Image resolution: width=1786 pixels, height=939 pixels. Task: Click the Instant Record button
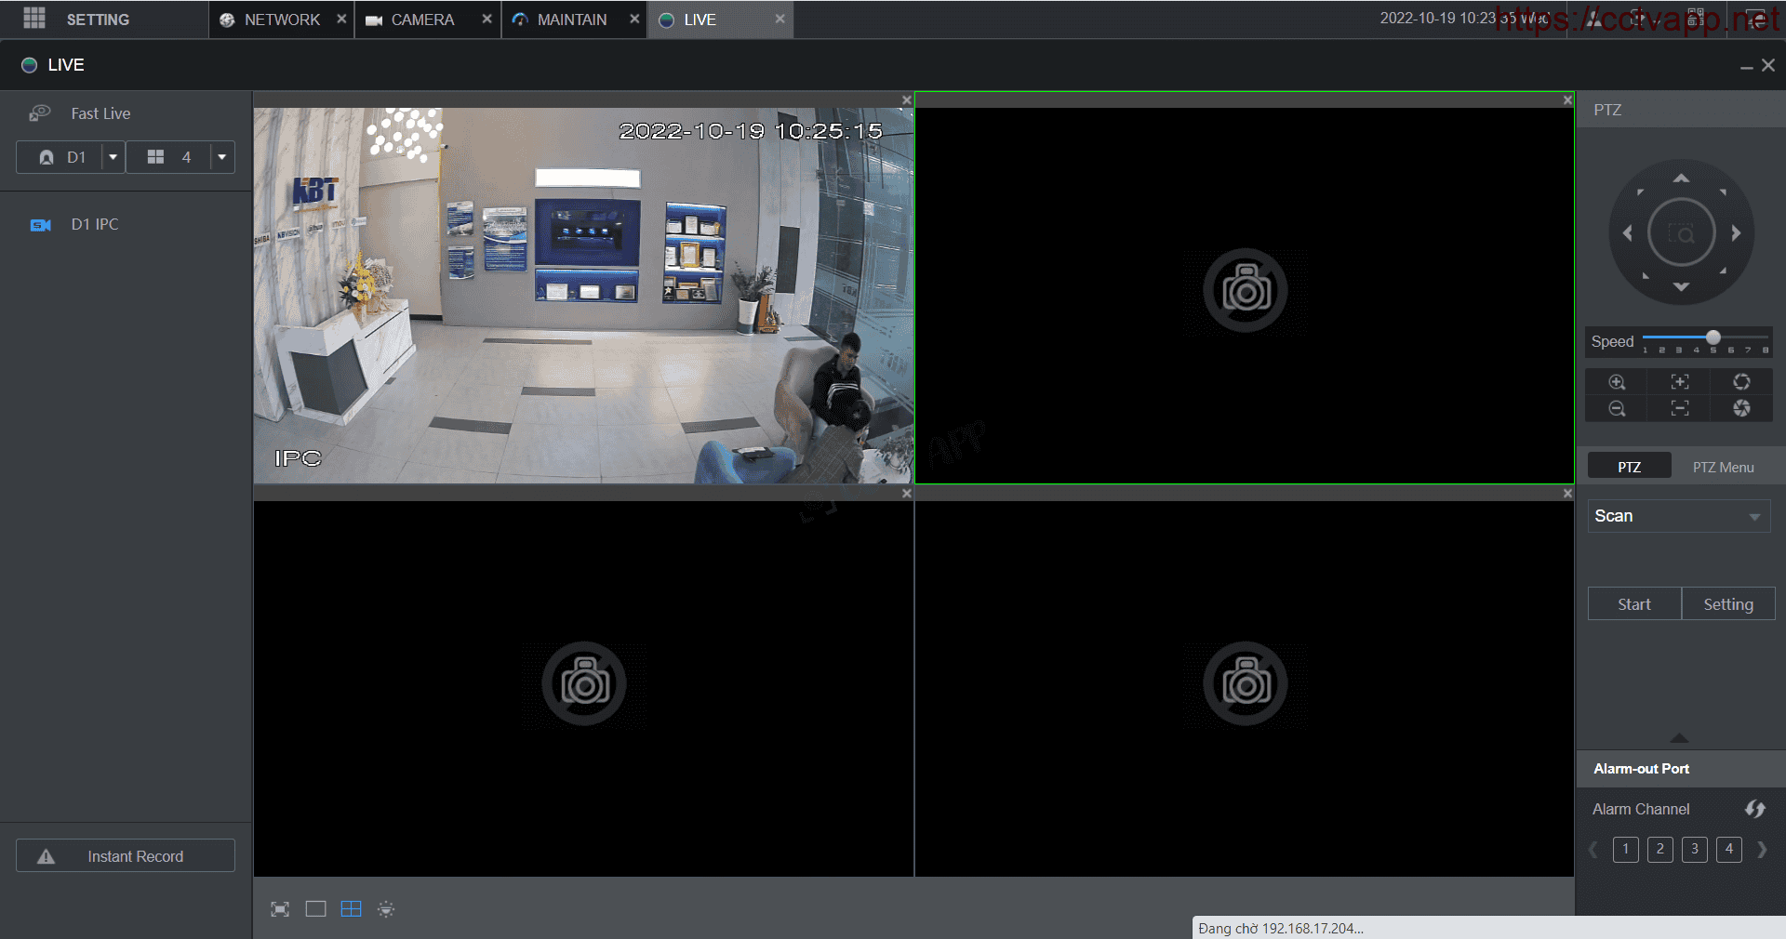(126, 856)
